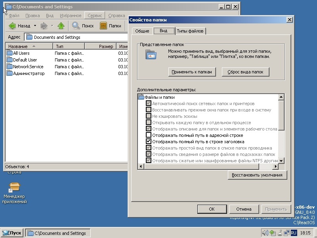The height and width of the screenshot is (238, 317).
Task: Click settings list scroll-right arrow
Action: [x=275, y=167]
